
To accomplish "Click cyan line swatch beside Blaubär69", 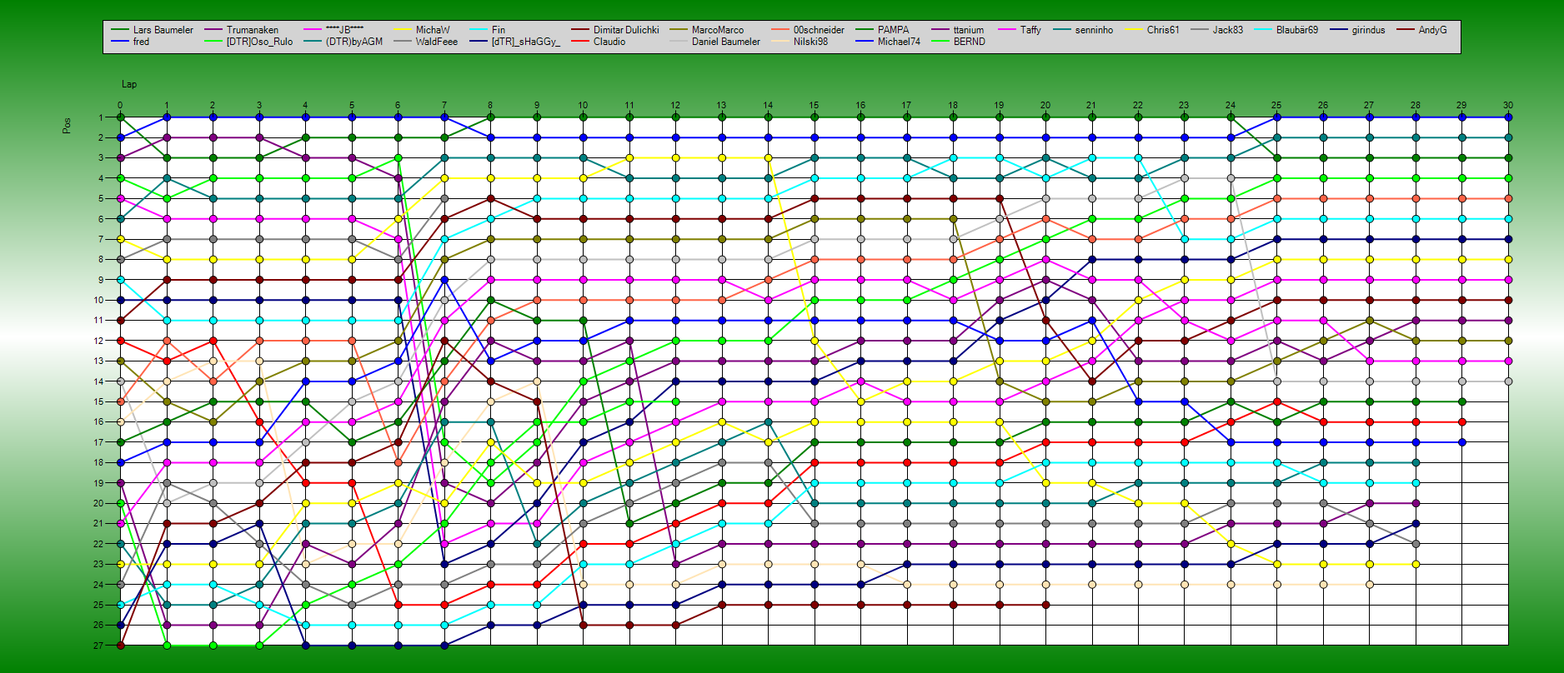I will pyautogui.click(x=1263, y=30).
